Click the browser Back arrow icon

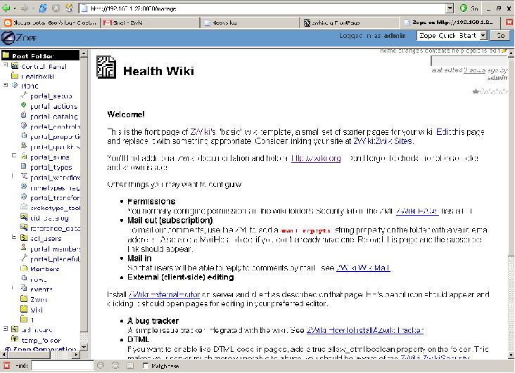coord(6,8)
